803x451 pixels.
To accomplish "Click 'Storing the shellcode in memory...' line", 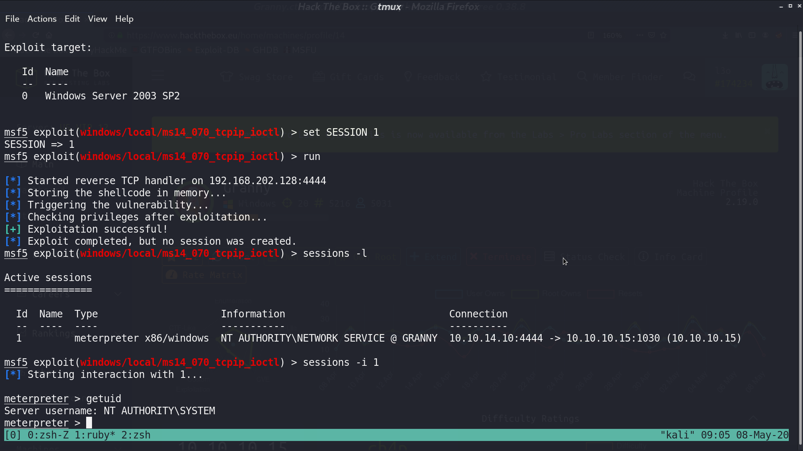I will point(115,193).
